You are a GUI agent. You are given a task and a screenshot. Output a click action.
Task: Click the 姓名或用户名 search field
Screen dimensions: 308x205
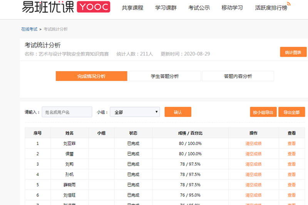[x=67, y=112]
